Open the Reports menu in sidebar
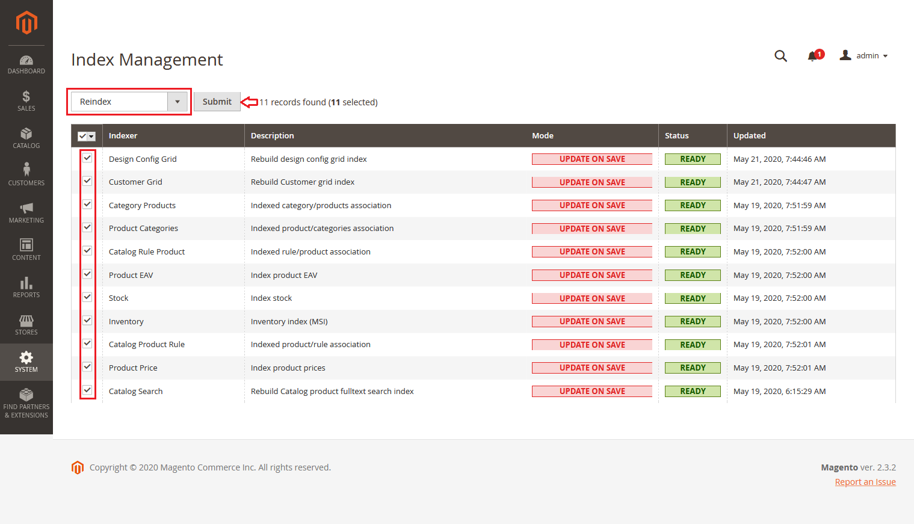The width and height of the screenshot is (914, 524). [26, 287]
